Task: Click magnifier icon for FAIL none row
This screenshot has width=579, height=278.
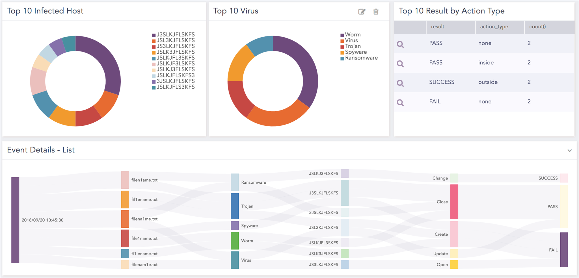Action: tap(400, 102)
